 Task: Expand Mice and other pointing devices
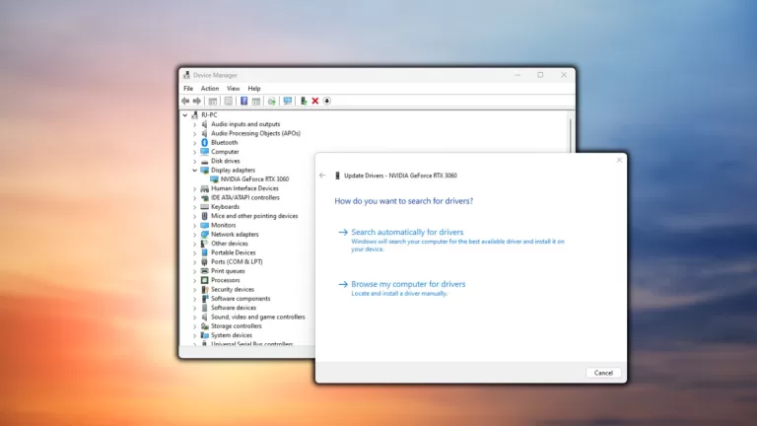point(194,216)
